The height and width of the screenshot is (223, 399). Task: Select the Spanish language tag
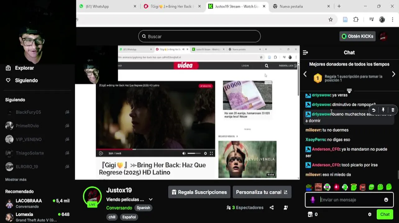pos(143,208)
